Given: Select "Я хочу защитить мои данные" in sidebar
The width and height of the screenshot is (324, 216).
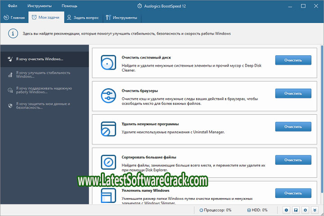Looking at the screenshot, I should coord(43,106).
